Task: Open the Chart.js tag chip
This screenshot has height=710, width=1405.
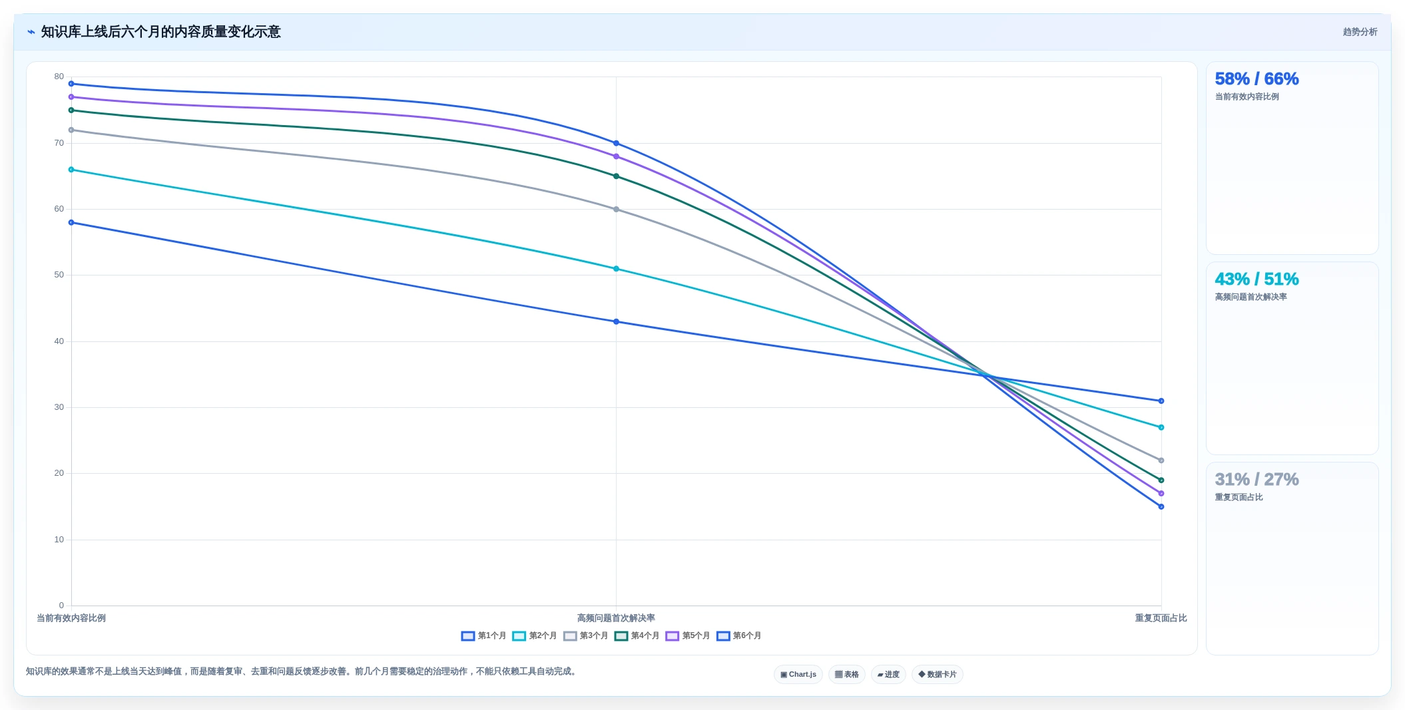Action: click(x=798, y=675)
